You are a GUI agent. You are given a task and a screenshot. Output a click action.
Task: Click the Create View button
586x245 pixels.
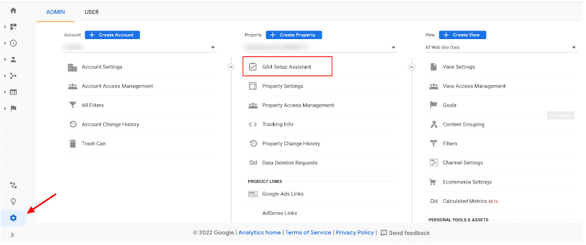[462, 35]
